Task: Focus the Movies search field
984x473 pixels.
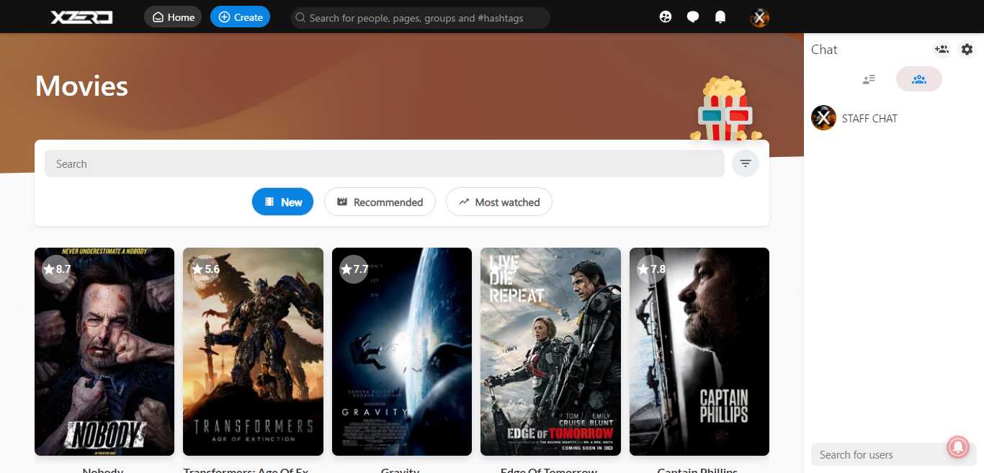Action: (385, 164)
